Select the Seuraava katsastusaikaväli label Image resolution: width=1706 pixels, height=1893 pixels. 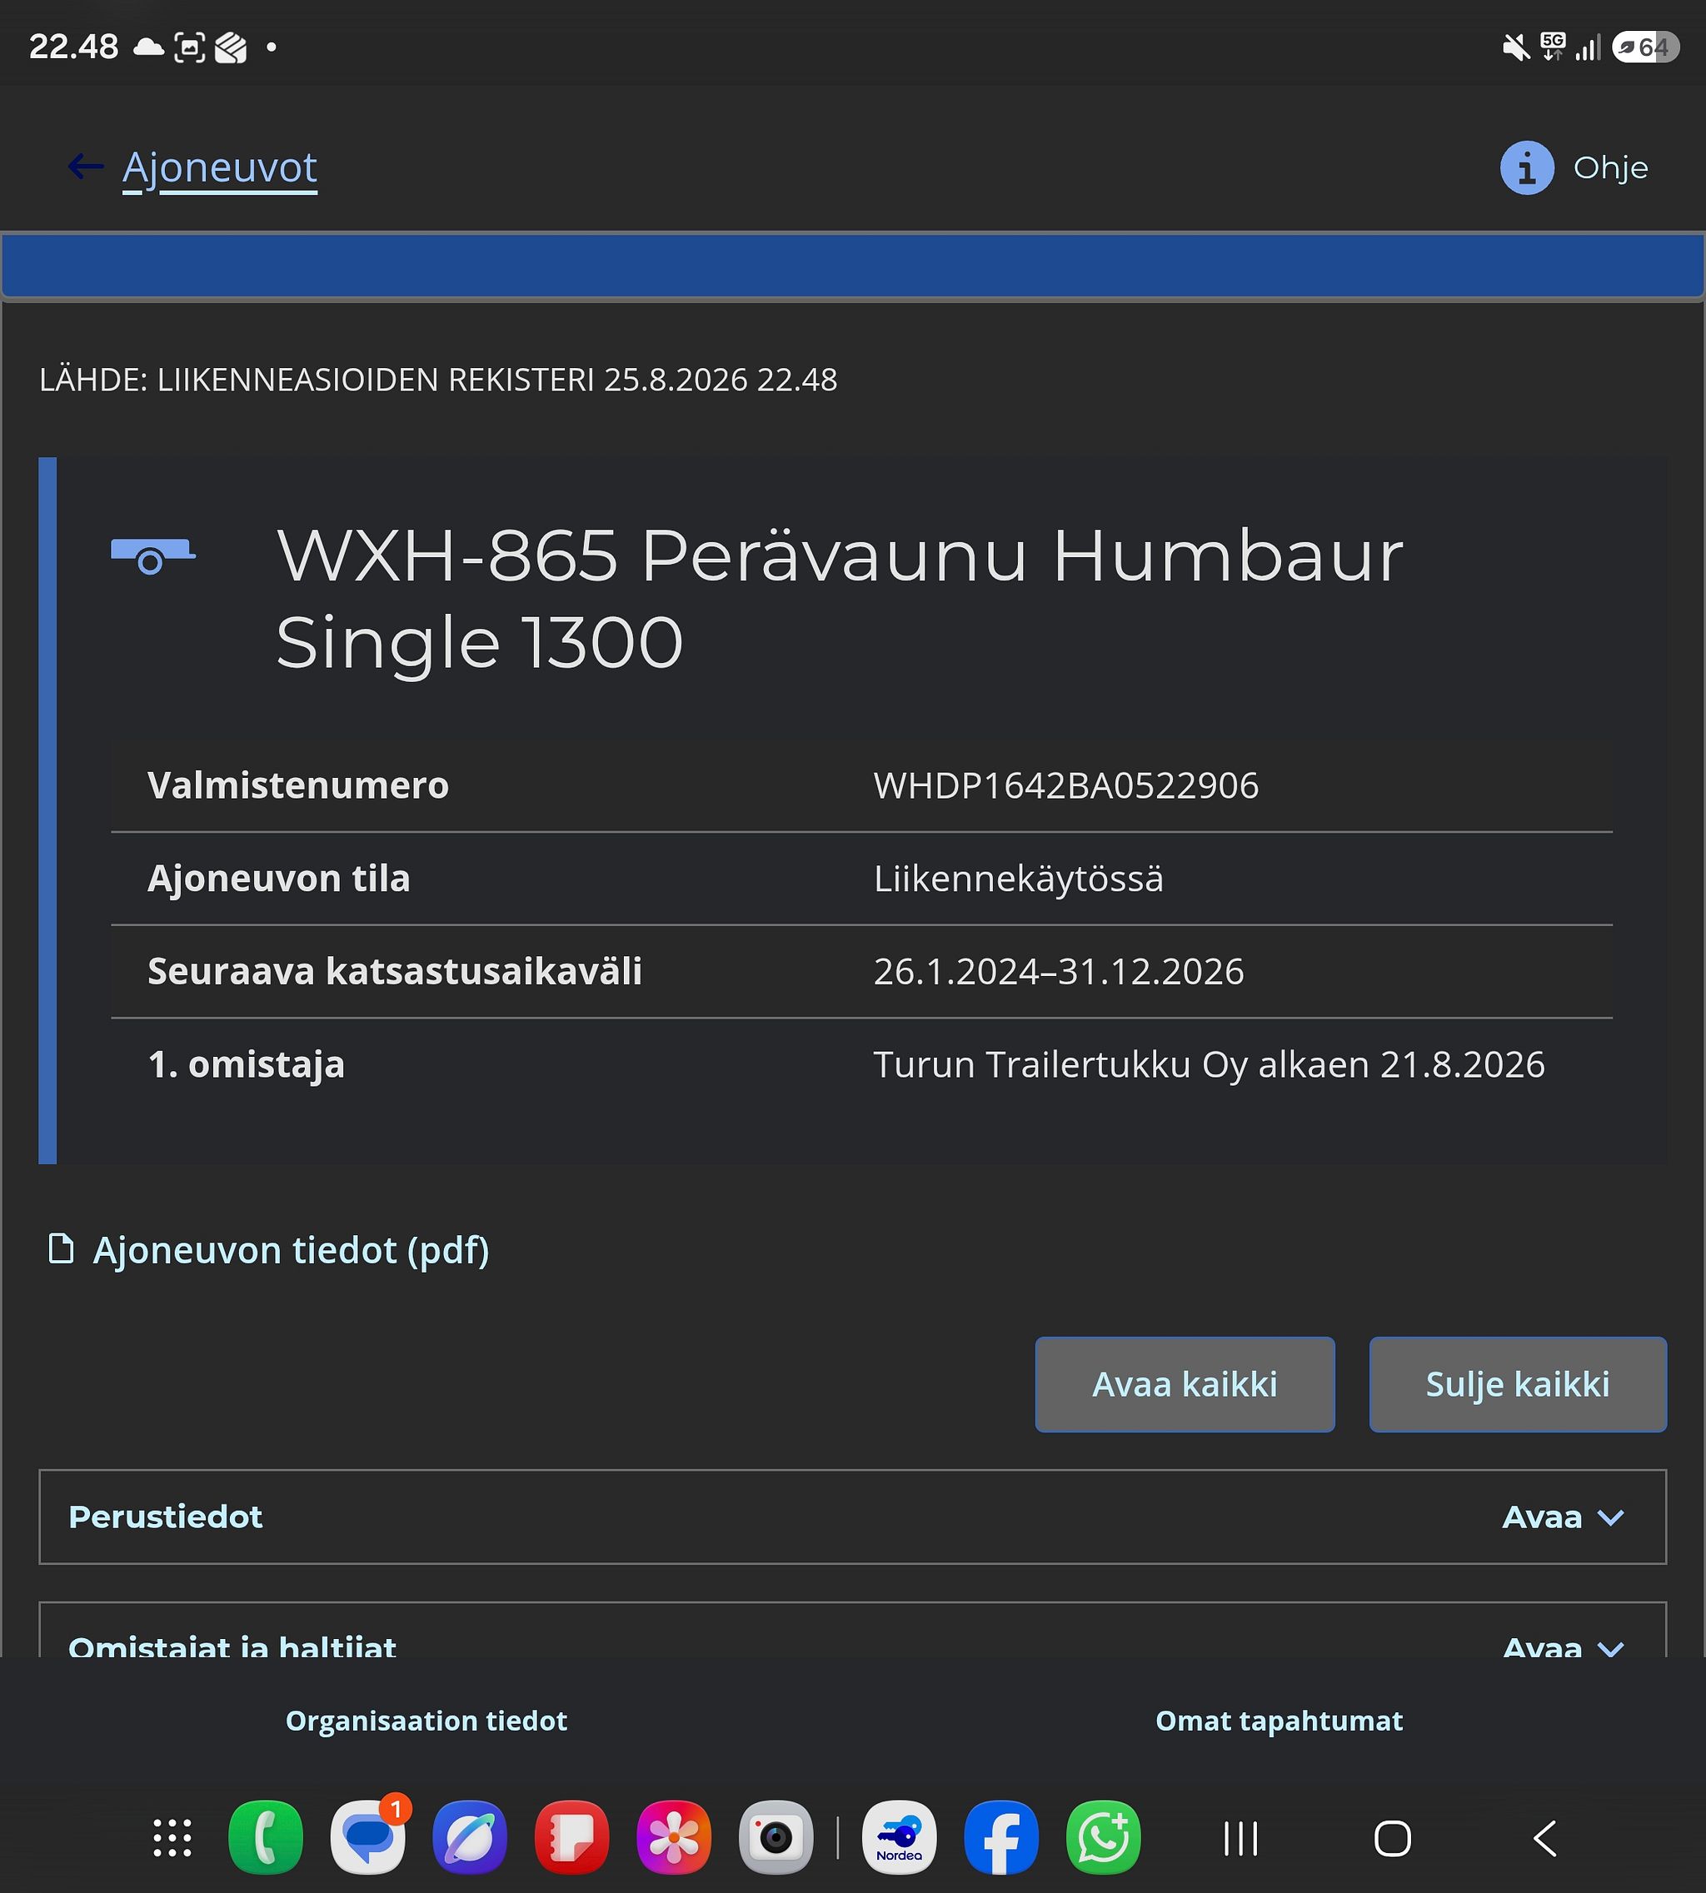[395, 972]
